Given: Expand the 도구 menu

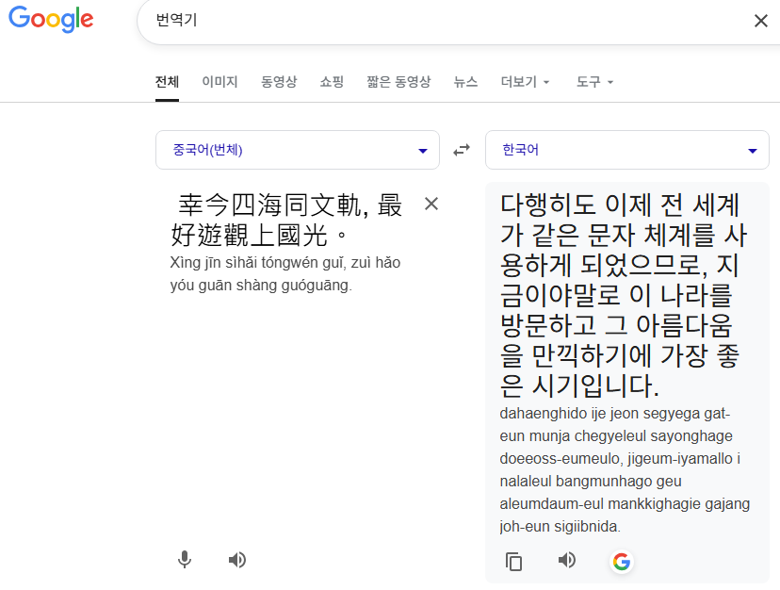Looking at the screenshot, I should [594, 82].
